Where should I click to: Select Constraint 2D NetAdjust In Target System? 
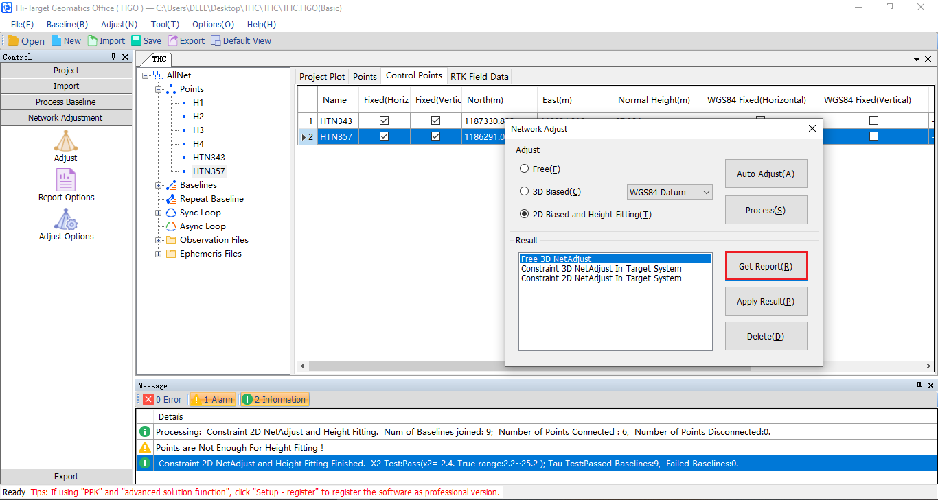[x=601, y=278]
